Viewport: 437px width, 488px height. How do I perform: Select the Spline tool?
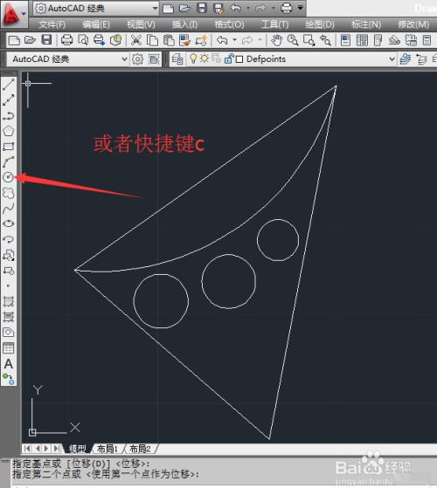[x=9, y=209]
